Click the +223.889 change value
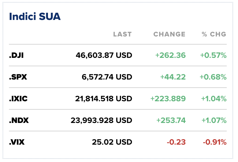Screen dimensions: 238x162 point(168,99)
